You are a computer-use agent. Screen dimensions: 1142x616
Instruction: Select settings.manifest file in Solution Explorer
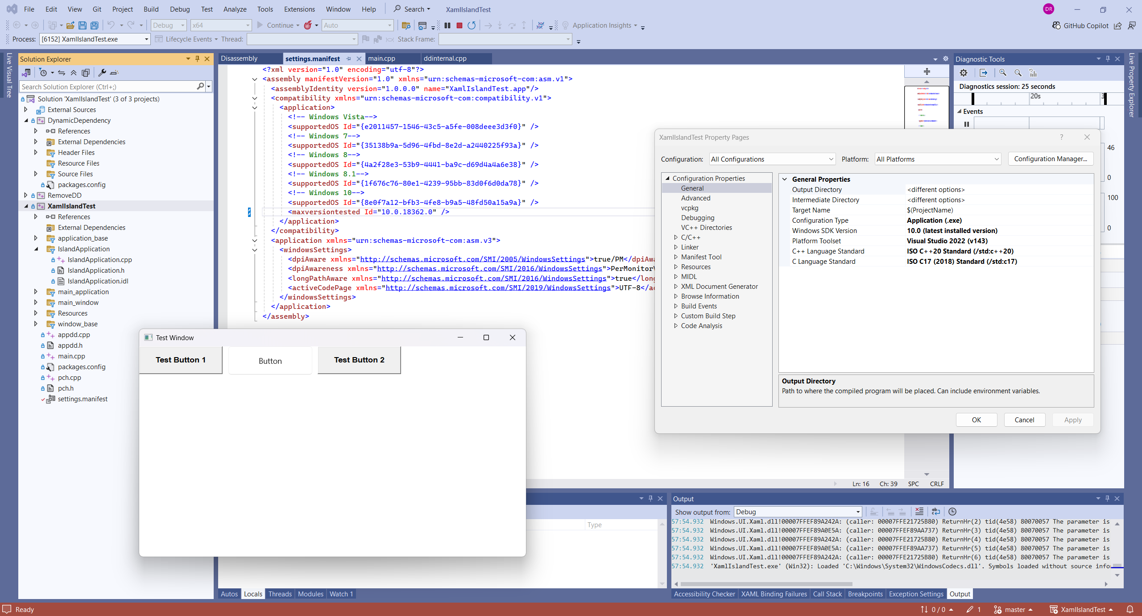tap(83, 399)
